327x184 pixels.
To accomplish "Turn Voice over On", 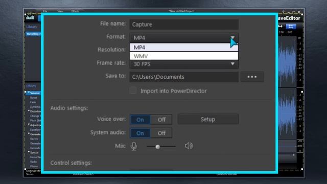I will pyautogui.click(x=140, y=120).
